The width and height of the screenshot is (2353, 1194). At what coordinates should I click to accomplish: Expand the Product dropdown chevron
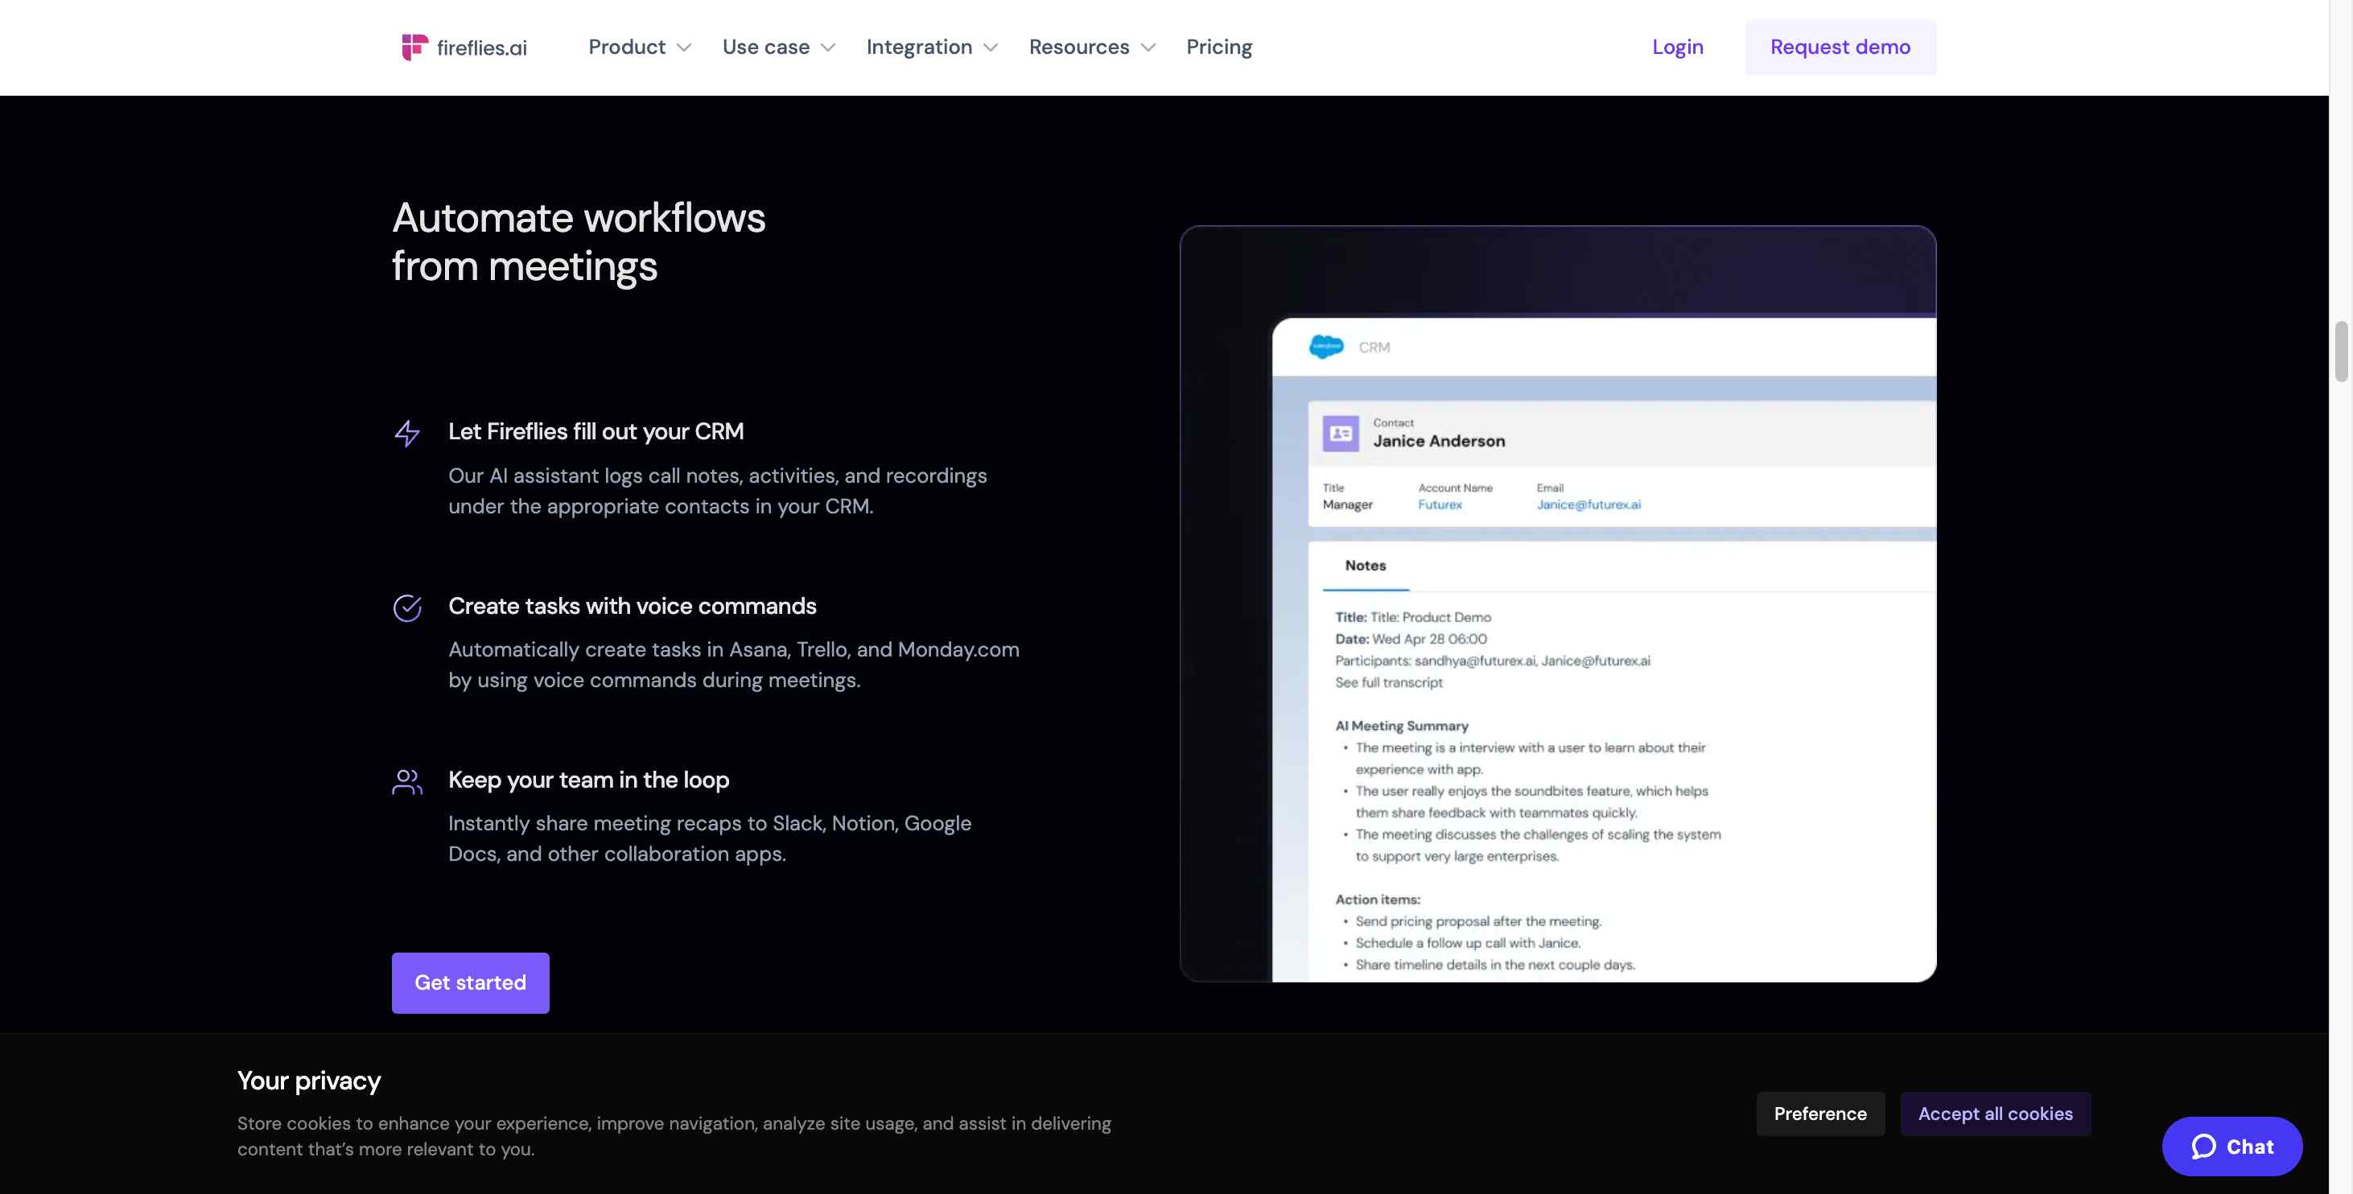(684, 47)
